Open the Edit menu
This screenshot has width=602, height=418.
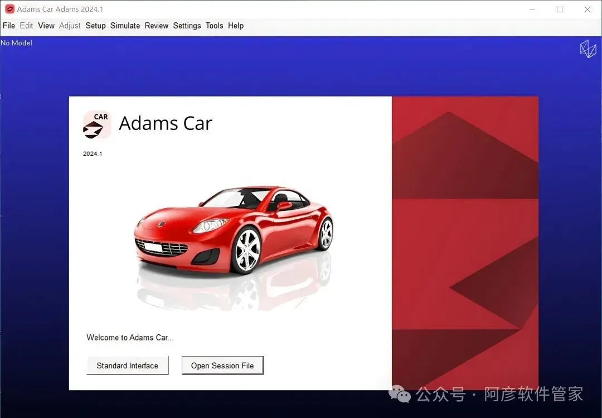click(x=26, y=26)
